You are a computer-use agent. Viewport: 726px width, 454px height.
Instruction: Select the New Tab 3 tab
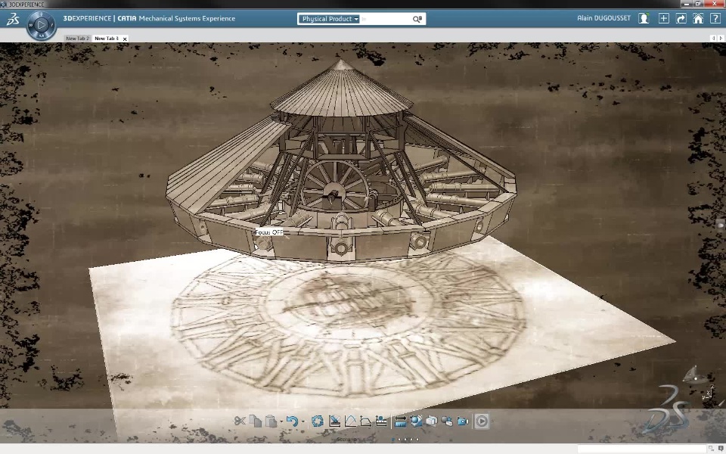tap(107, 39)
